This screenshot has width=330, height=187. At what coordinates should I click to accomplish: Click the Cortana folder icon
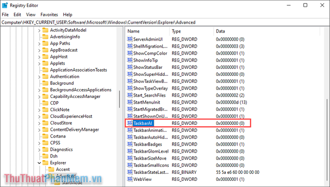coord(45,136)
